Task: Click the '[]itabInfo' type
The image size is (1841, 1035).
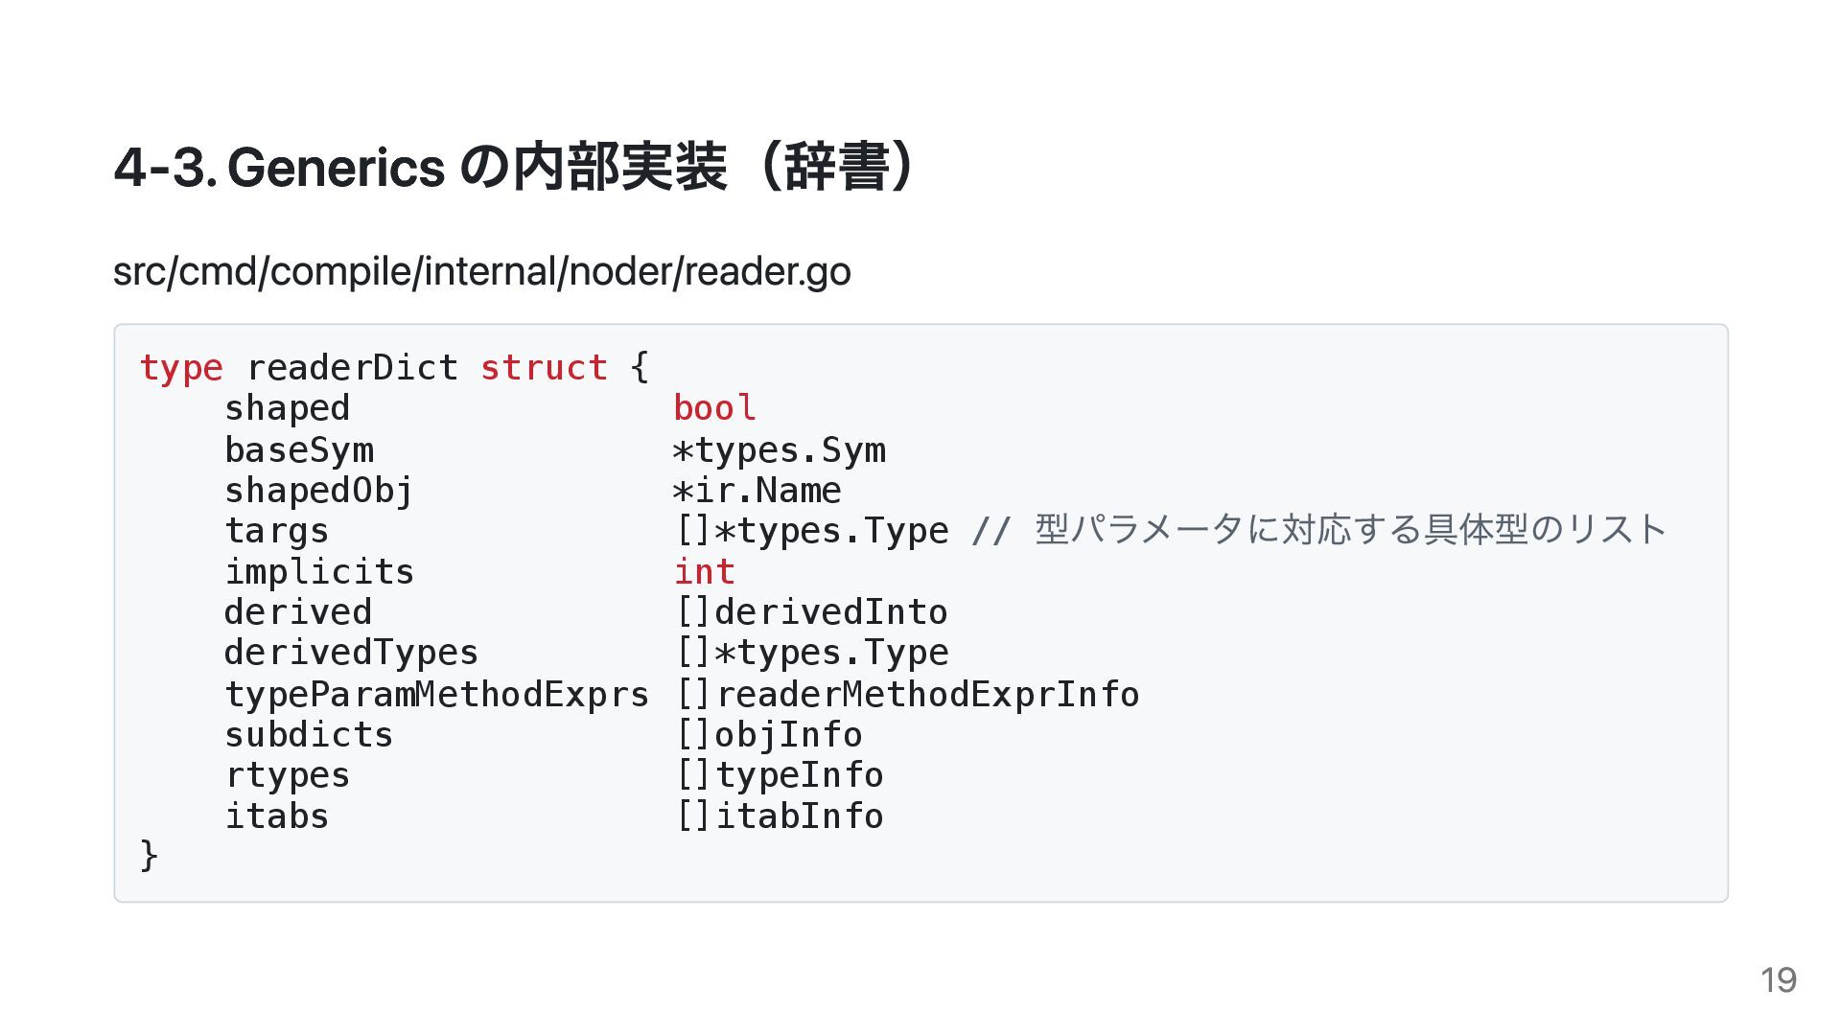Action: point(780,816)
